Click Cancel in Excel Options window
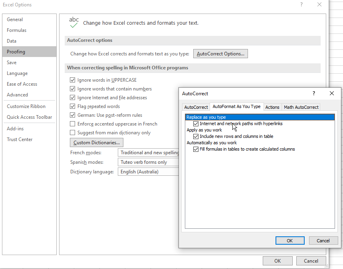 point(311,261)
